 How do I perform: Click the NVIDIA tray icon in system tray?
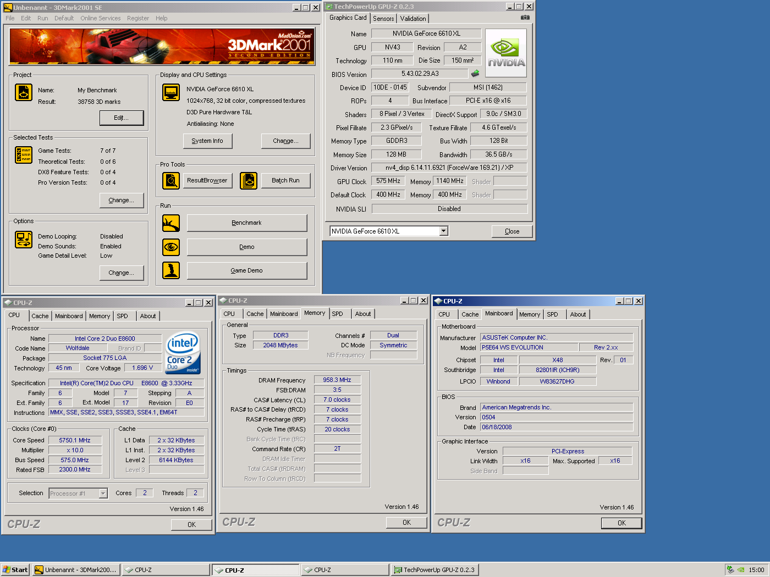pyautogui.click(x=741, y=570)
